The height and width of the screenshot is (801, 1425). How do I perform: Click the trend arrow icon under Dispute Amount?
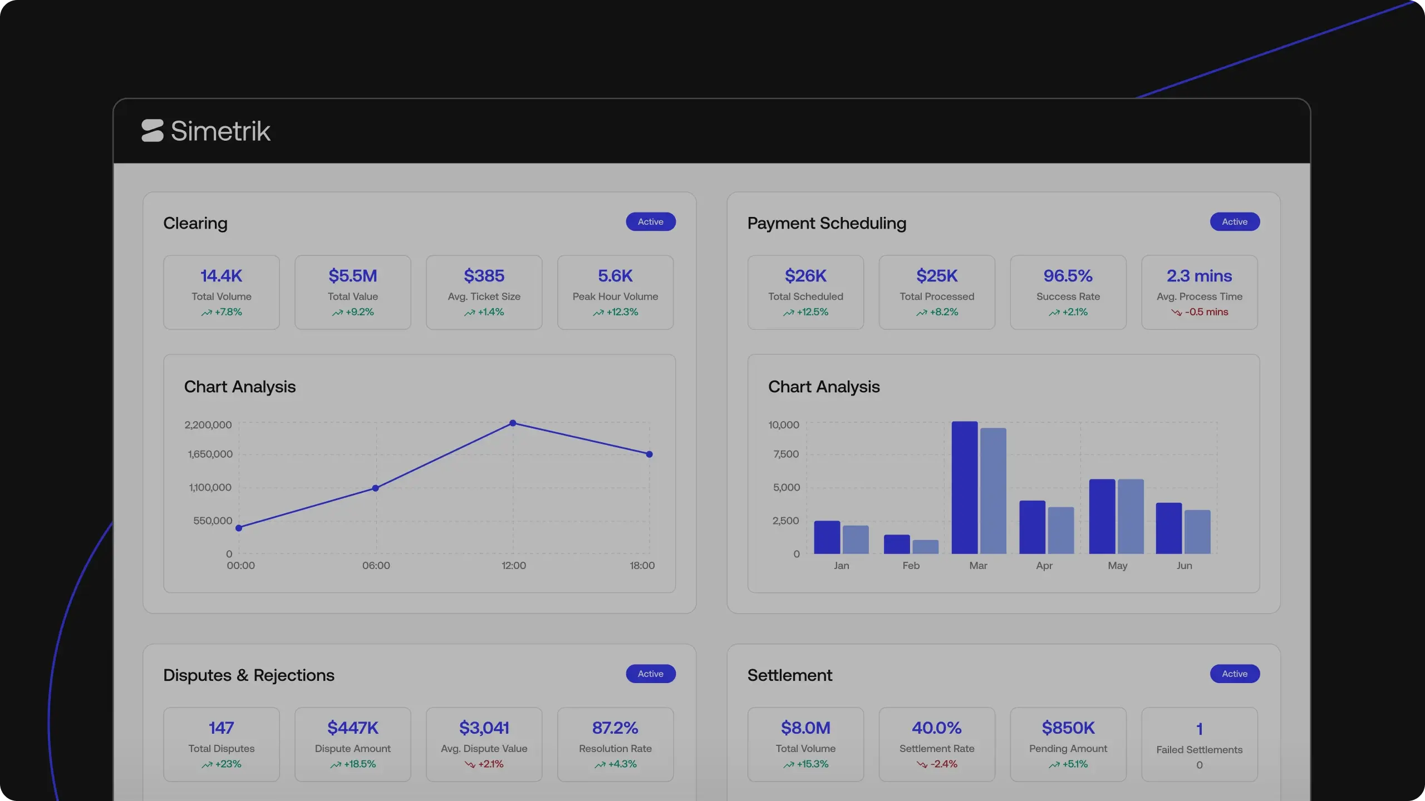click(336, 765)
